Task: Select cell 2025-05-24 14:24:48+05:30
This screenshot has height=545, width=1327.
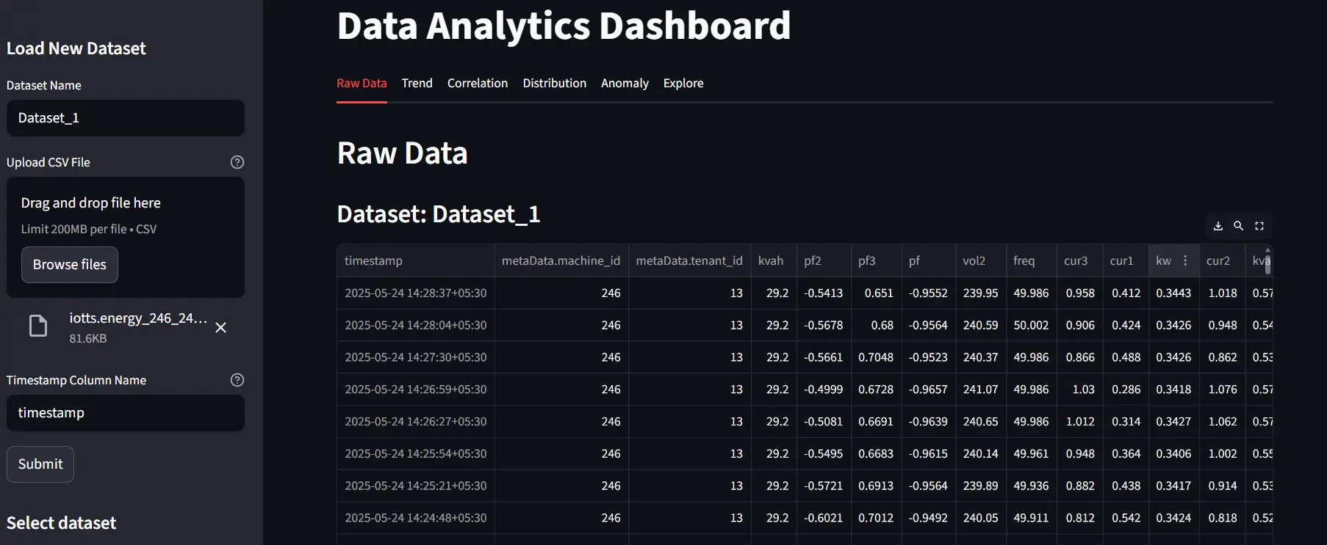Action: point(415,518)
